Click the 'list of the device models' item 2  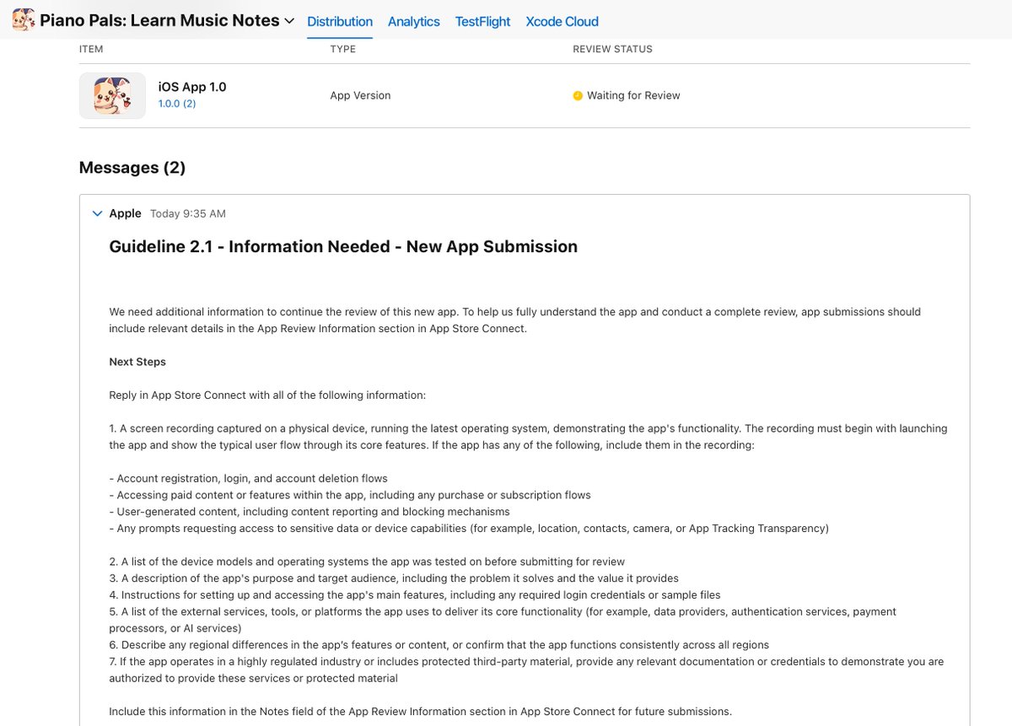[367, 562]
